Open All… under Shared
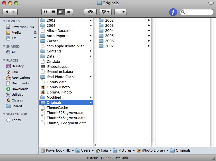216x161 pixels. click(13, 52)
